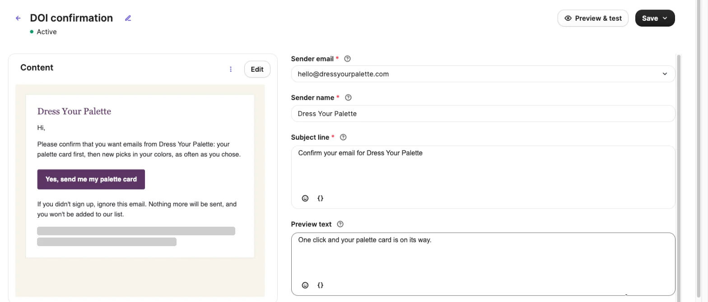Screen dimensions: 708x302
Task: Click the DOI confirmation page title
Action: [x=71, y=18]
